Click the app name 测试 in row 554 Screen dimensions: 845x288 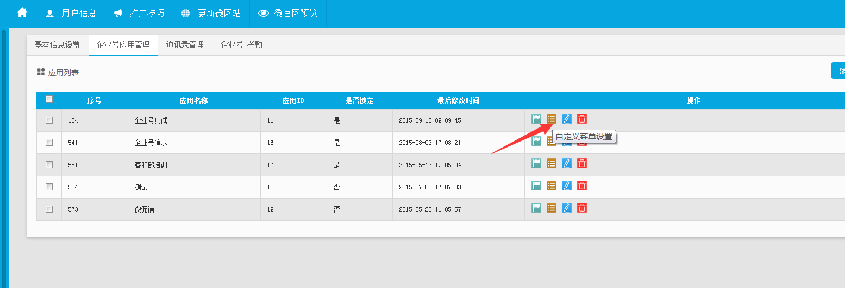(x=141, y=187)
